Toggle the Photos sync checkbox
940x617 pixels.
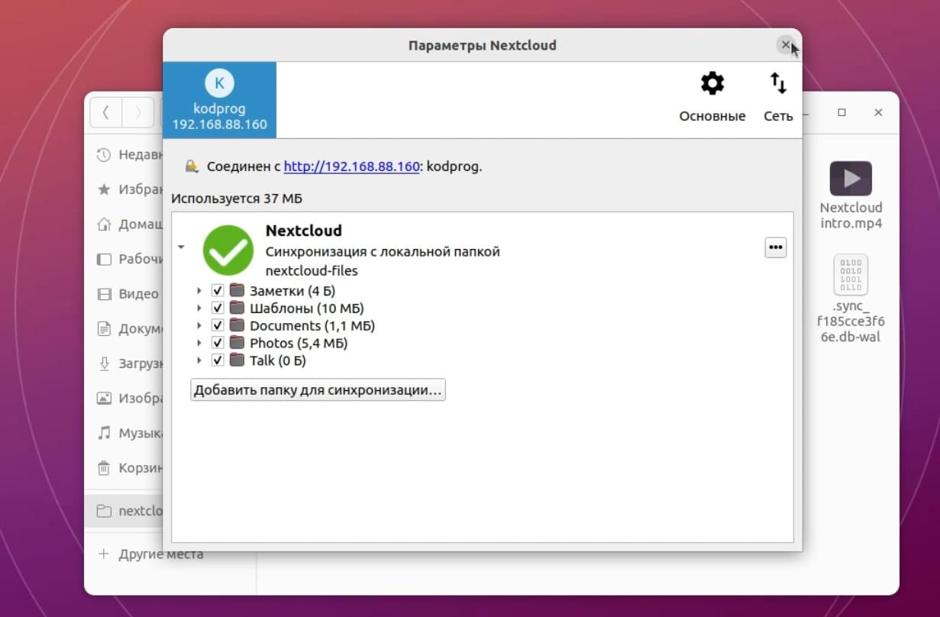(x=218, y=344)
